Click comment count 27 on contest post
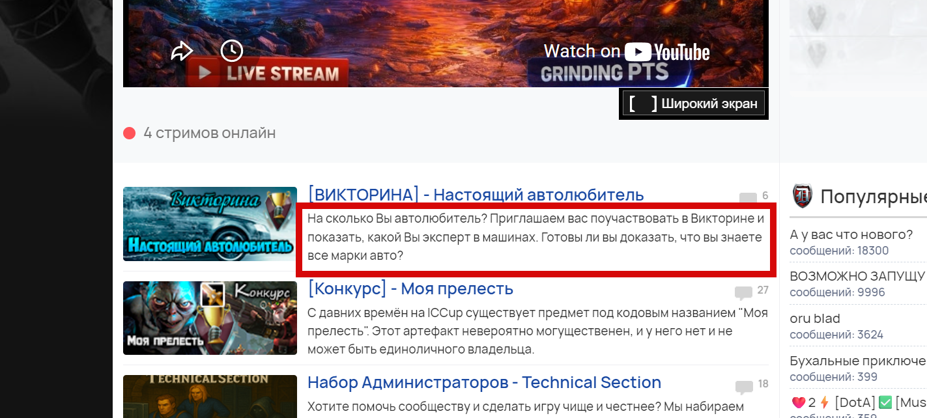 763,290
